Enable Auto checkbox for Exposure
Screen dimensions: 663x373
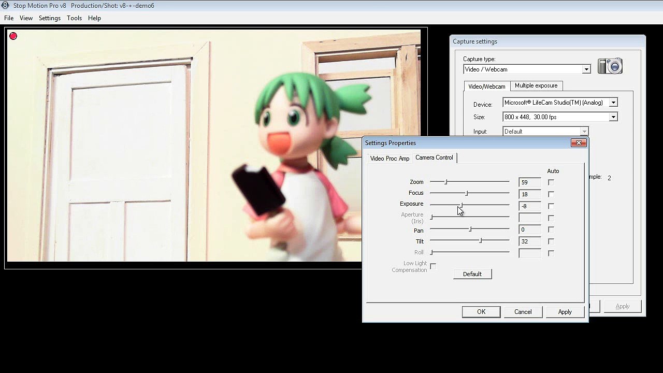[x=551, y=206]
